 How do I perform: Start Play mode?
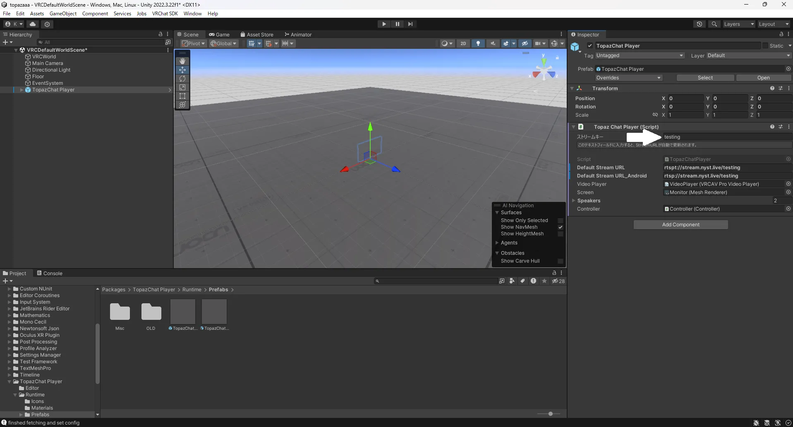click(x=384, y=24)
